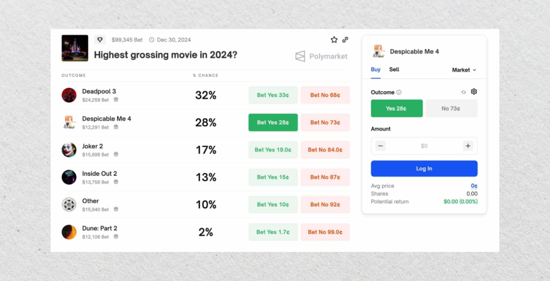
Task: Toggle Bet Yes 28¢ for Despicable Me 4
Action: coord(273,123)
